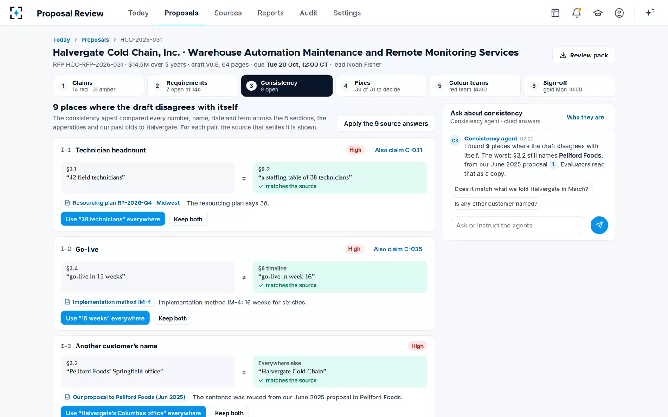This screenshot has height=417, width=668.
Task: Select the §5.2 "a staffing table of 38 technicians" quote
Action: tap(340, 177)
